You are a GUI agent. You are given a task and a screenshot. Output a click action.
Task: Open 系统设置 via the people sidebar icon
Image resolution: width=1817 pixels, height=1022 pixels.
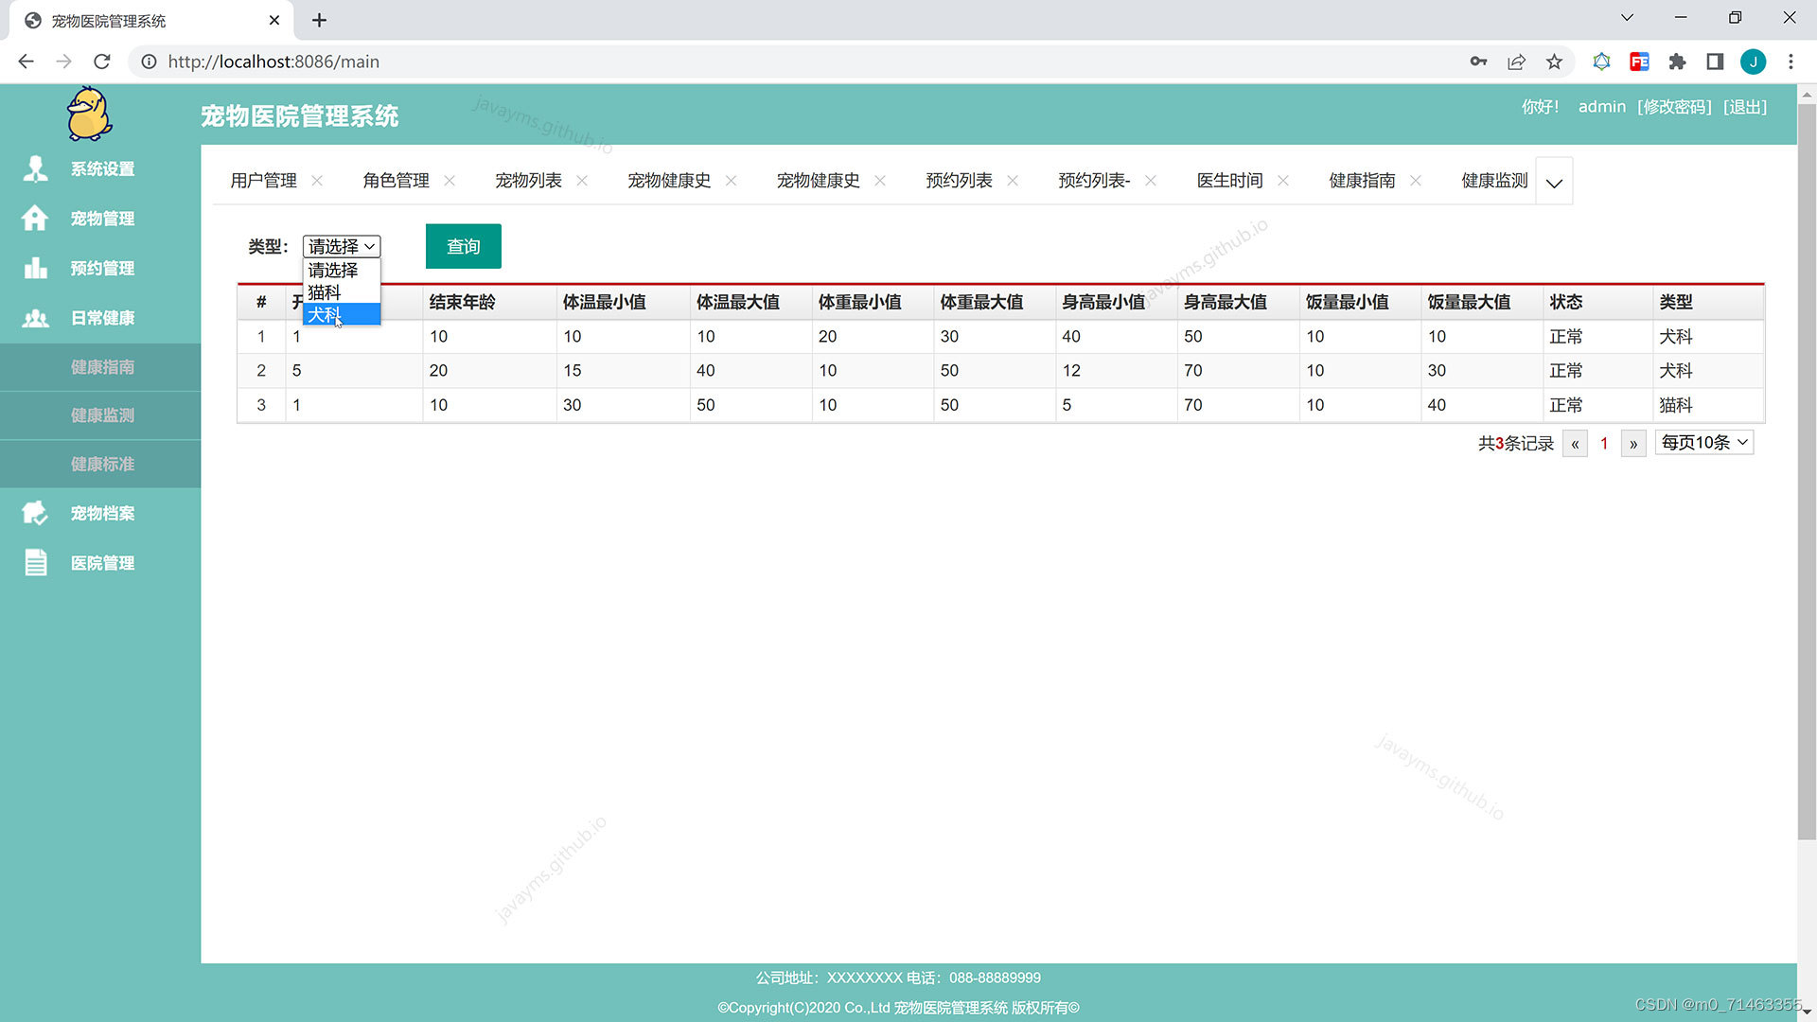coord(35,168)
